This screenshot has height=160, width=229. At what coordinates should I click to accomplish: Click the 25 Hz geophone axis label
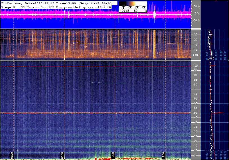point(196,35)
